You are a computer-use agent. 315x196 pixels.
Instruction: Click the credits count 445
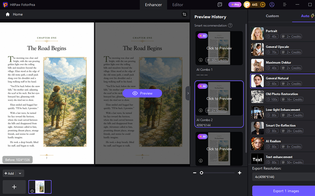(x=254, y=4)
